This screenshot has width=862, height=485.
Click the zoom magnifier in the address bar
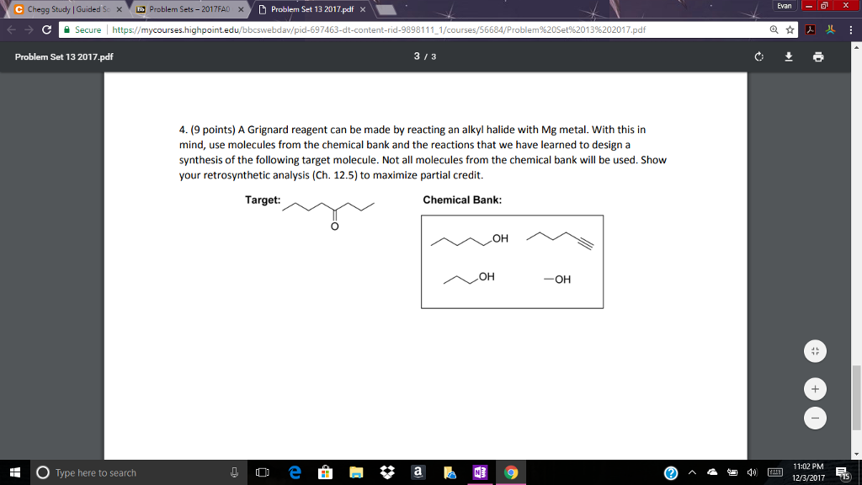(x=774, y=29)
